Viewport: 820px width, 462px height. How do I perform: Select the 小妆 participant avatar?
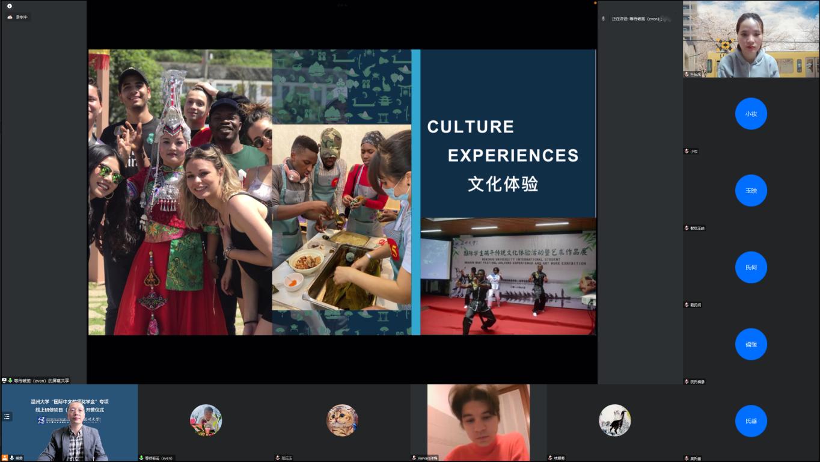click(751, 114)
